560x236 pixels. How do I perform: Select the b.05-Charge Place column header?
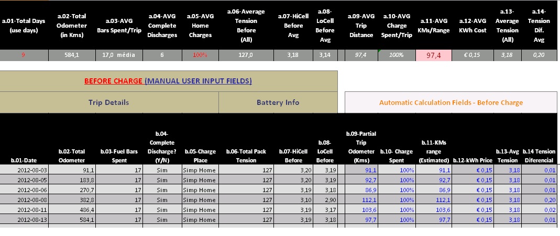pos(200,156)
